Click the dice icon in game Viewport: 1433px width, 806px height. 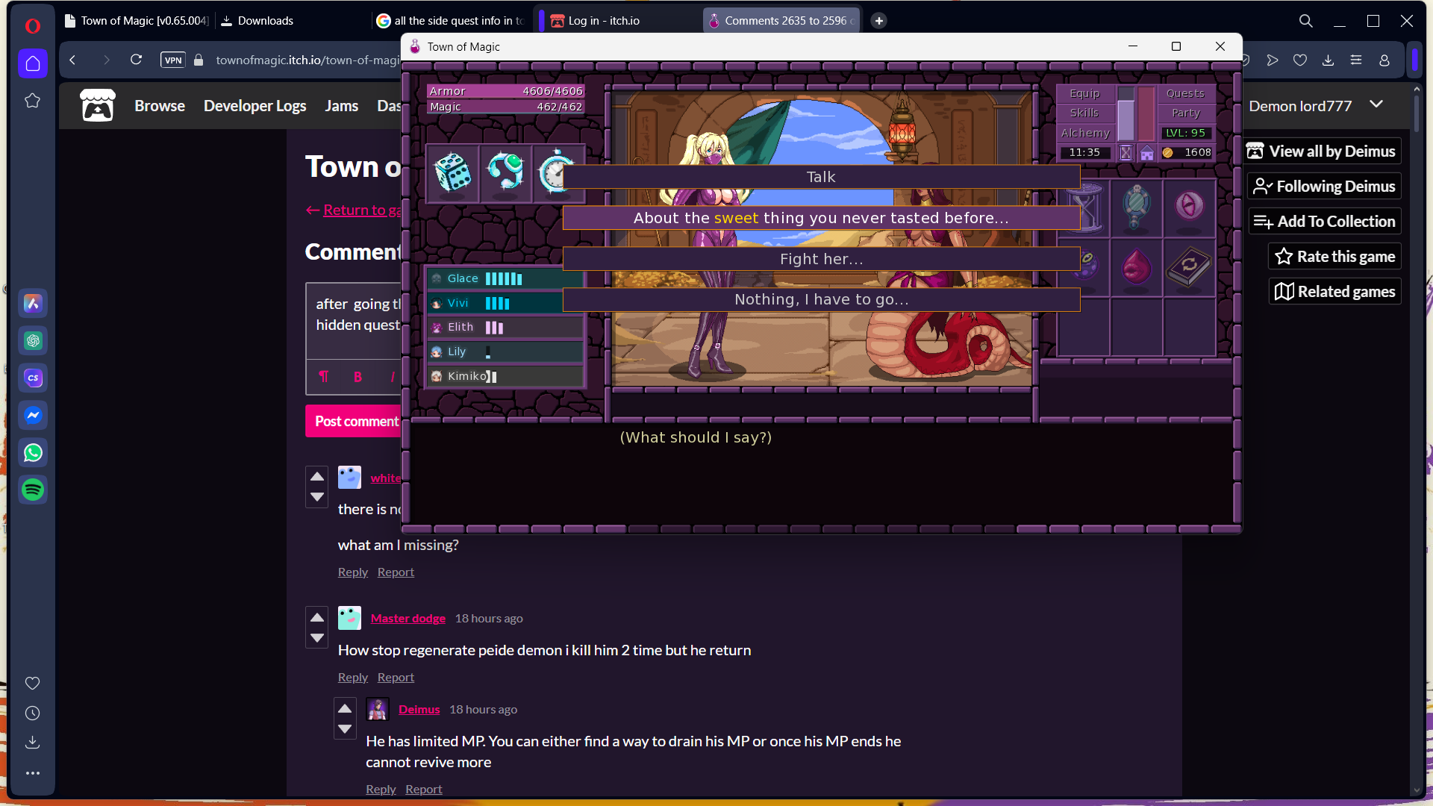pyautogui.click(x=452, y=173)
